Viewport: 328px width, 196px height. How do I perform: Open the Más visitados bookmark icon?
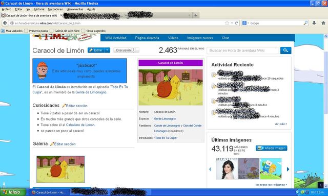pyautogui.click(x=3, y=31)
